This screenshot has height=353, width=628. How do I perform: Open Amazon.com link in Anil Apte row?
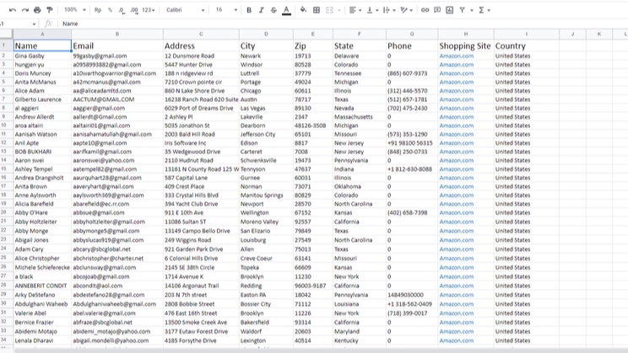click(456, 142)
